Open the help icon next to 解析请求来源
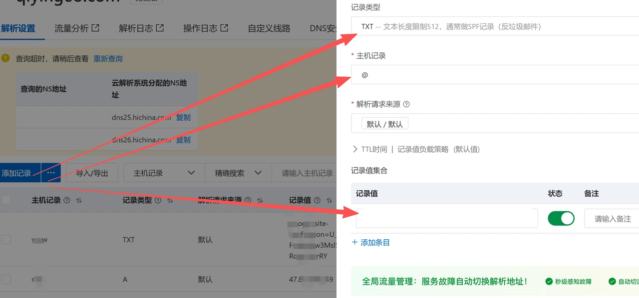The width and height of the screenshot is (639, 298). pos(406,105)
